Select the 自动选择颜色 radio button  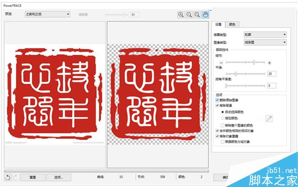223,112
